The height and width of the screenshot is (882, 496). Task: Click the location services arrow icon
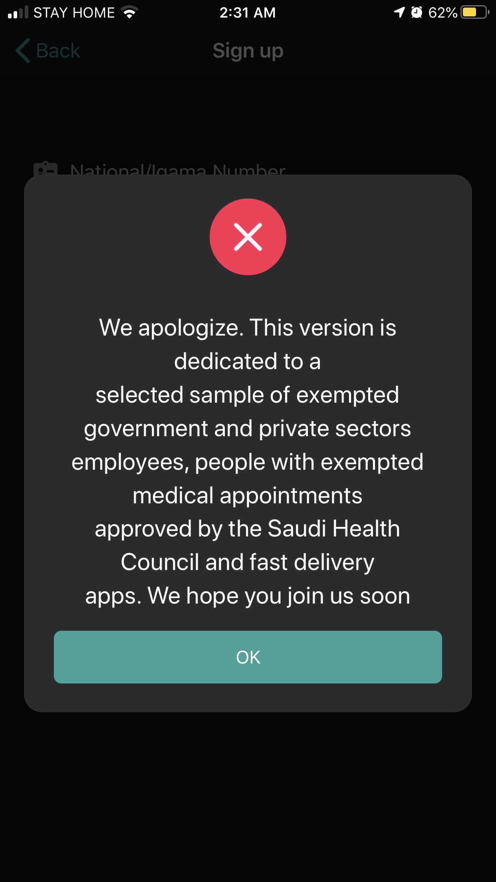tap(399, 12)
